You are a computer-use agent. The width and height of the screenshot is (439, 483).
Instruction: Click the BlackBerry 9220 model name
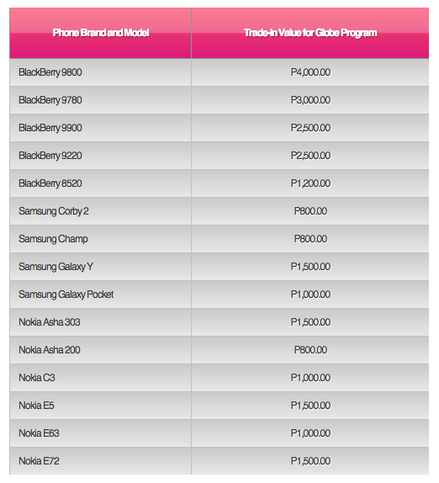[x=50, y=156]
